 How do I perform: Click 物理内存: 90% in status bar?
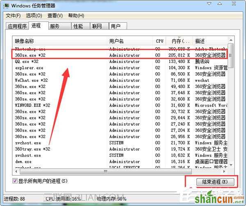(x=112, y=199)
